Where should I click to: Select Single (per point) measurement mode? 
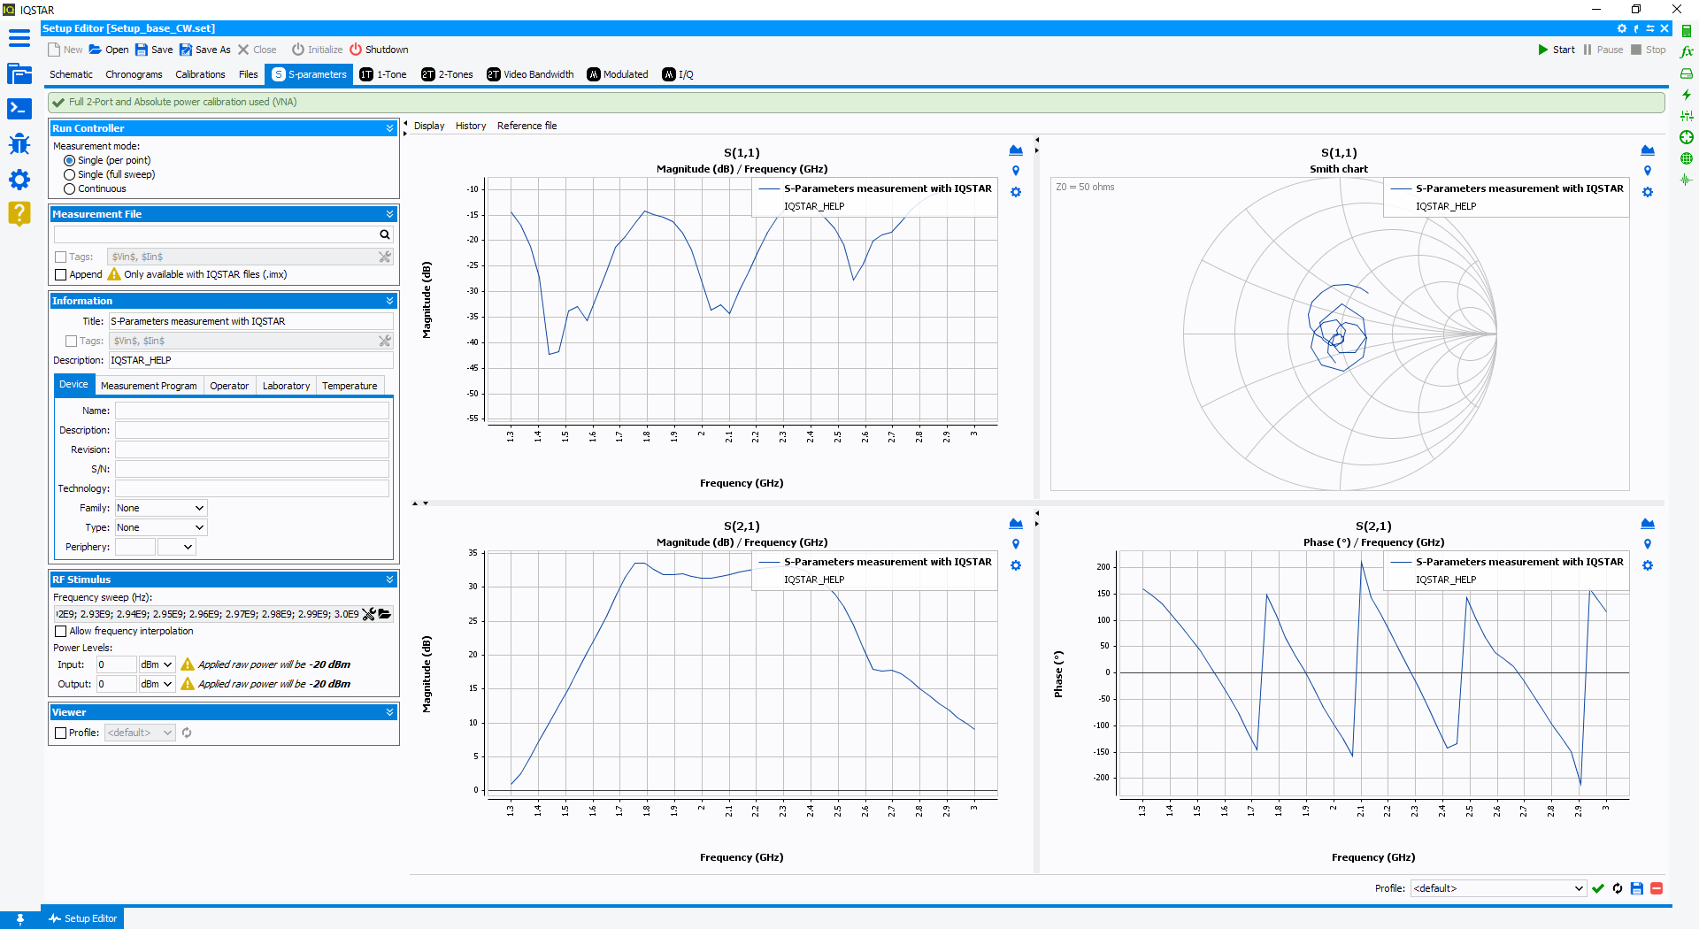tap(69, 161)
